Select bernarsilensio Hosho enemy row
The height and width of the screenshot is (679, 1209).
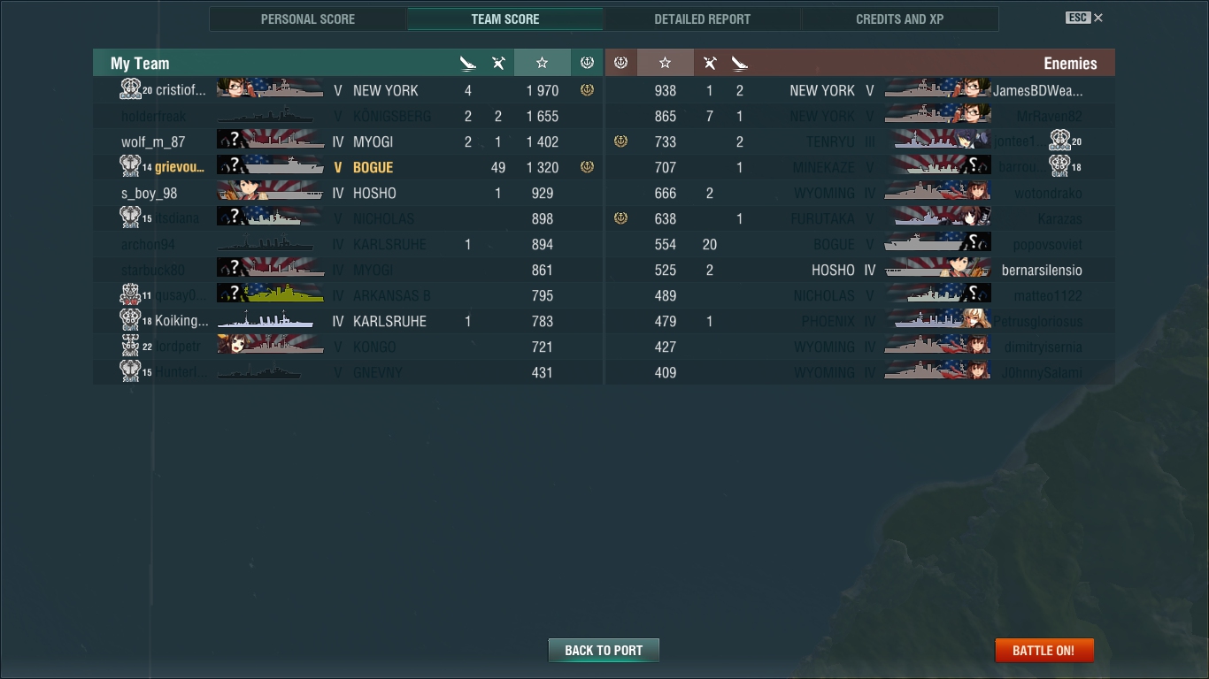(x=860, y=270)
